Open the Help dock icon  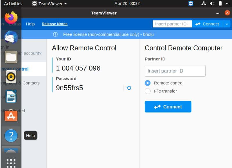11,136
